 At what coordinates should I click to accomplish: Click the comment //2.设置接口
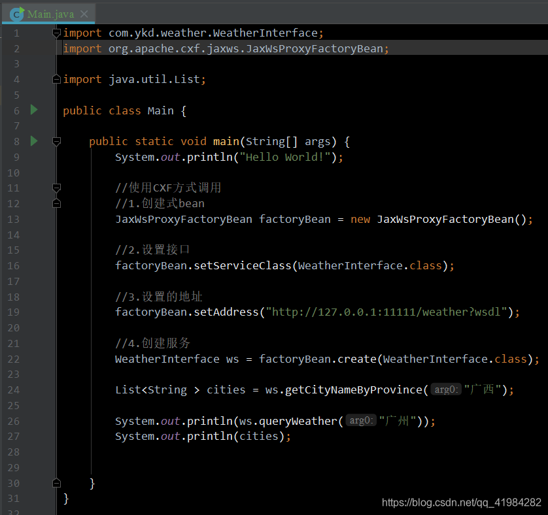pyautogui.click(x=152, y=250)
